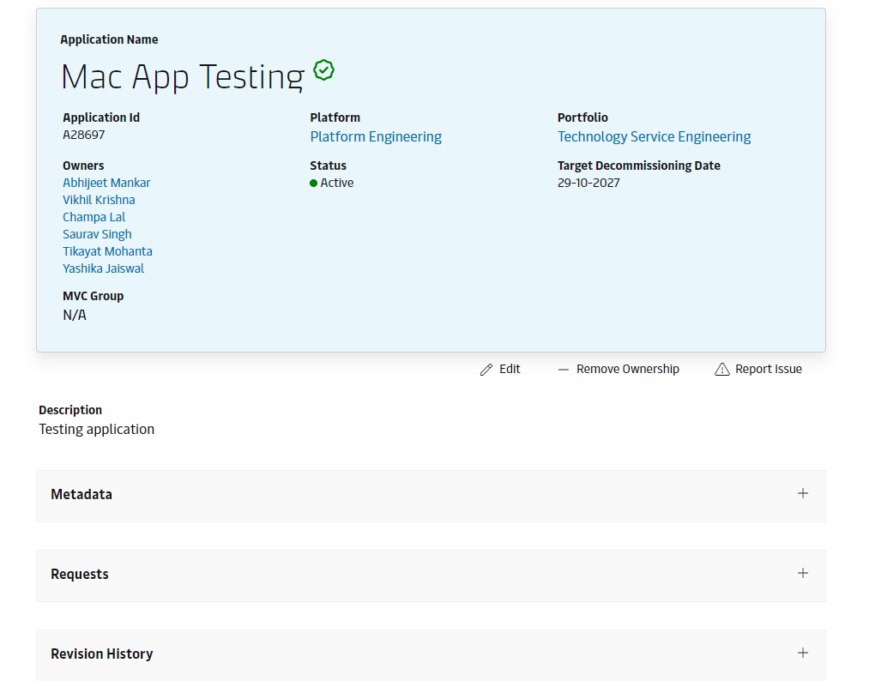Screen dimensions: 887x681
Task: Expand the Revision History plus icon
Action: tap(803, 653)
